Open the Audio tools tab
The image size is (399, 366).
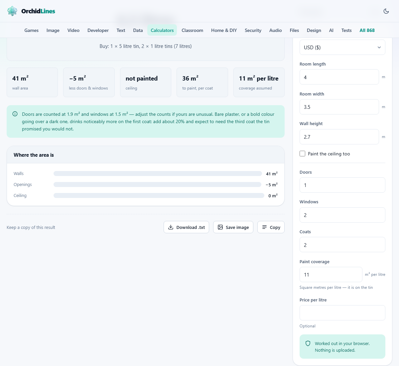coord(276,30)
